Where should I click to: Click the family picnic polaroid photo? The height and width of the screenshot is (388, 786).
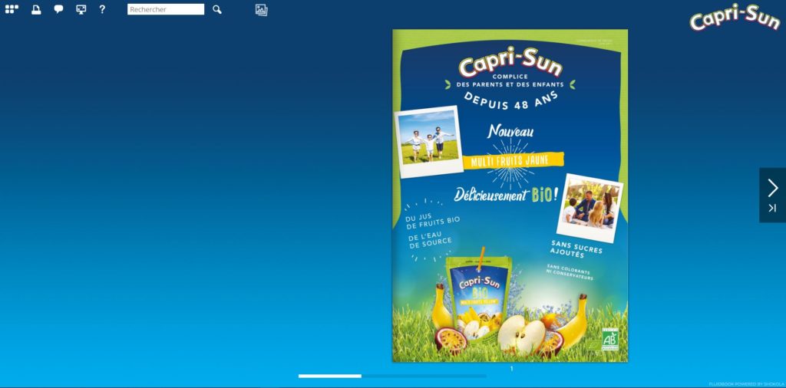589,206
